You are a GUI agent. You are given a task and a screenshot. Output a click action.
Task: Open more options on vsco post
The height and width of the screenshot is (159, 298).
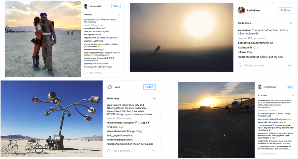pyautogui.click(x=154, y=151)
